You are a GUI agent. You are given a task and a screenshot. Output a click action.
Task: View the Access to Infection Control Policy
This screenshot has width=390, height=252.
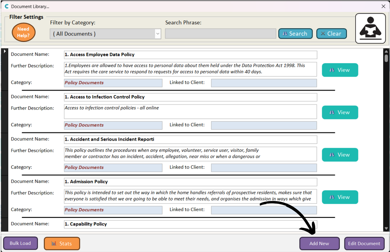tap(340, 112)
